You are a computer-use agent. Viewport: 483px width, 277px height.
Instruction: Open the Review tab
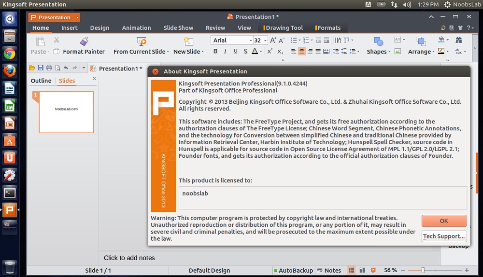click(215, 28)
